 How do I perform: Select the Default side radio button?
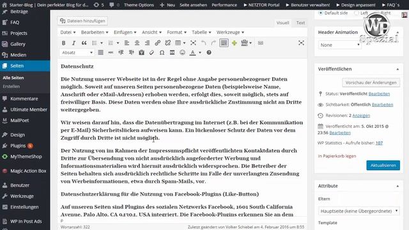(321, 13)
